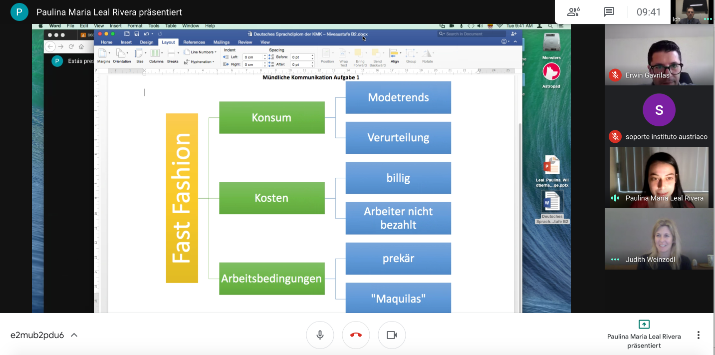Hang up the call
Screen dimensions: 715x355
[x=356, y=335]
